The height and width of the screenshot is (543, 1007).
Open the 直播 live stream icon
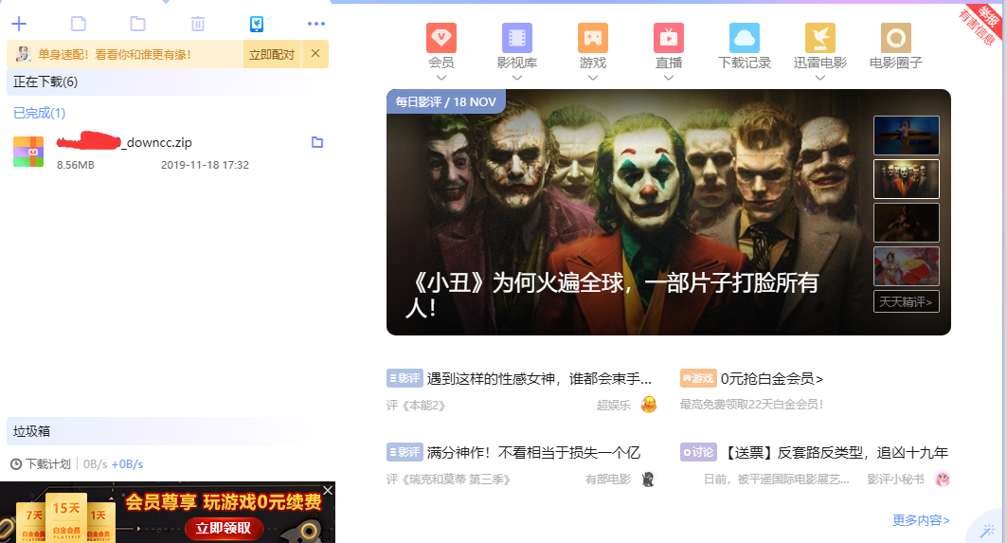(668, 38)
